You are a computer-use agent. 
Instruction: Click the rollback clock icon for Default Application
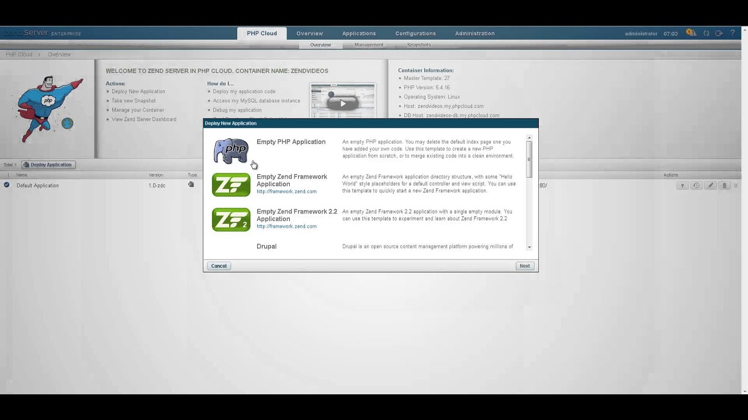coord(696,185)
